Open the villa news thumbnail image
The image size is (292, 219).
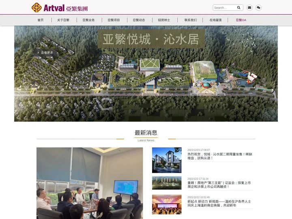[167, 160]
